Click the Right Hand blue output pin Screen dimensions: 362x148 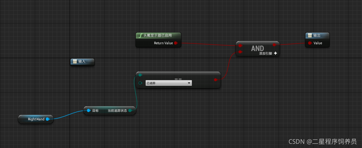tap(47, 119)
